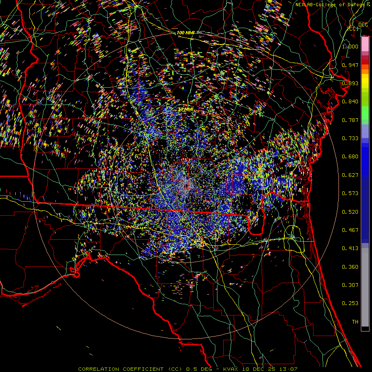Viewport: 372px width, 372px height.
Task: Click the TH threshold label
Action: point(355,322)
